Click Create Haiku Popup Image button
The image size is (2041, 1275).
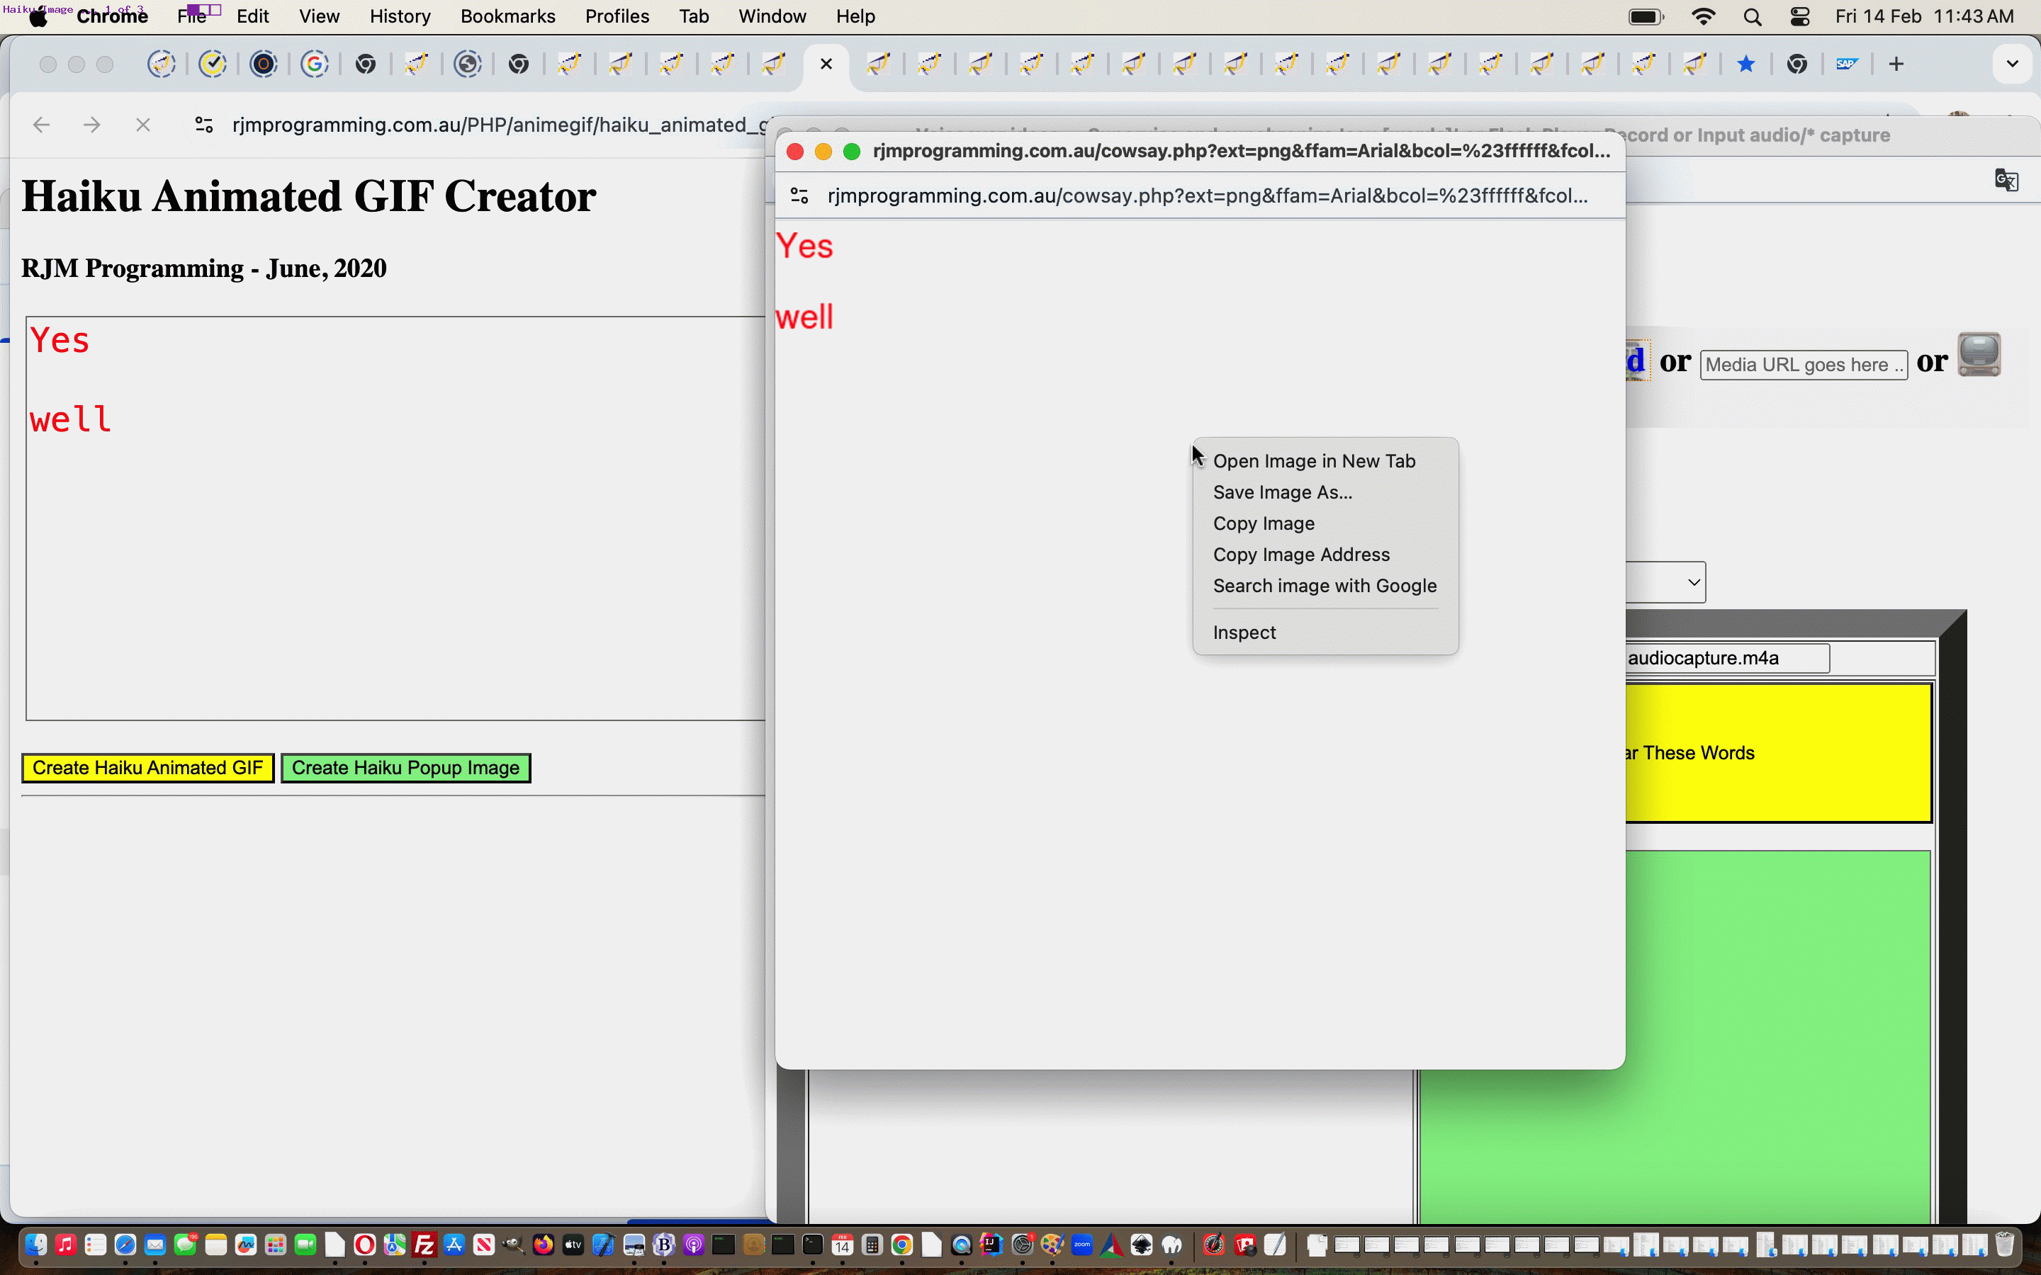(x=405, y=767)
